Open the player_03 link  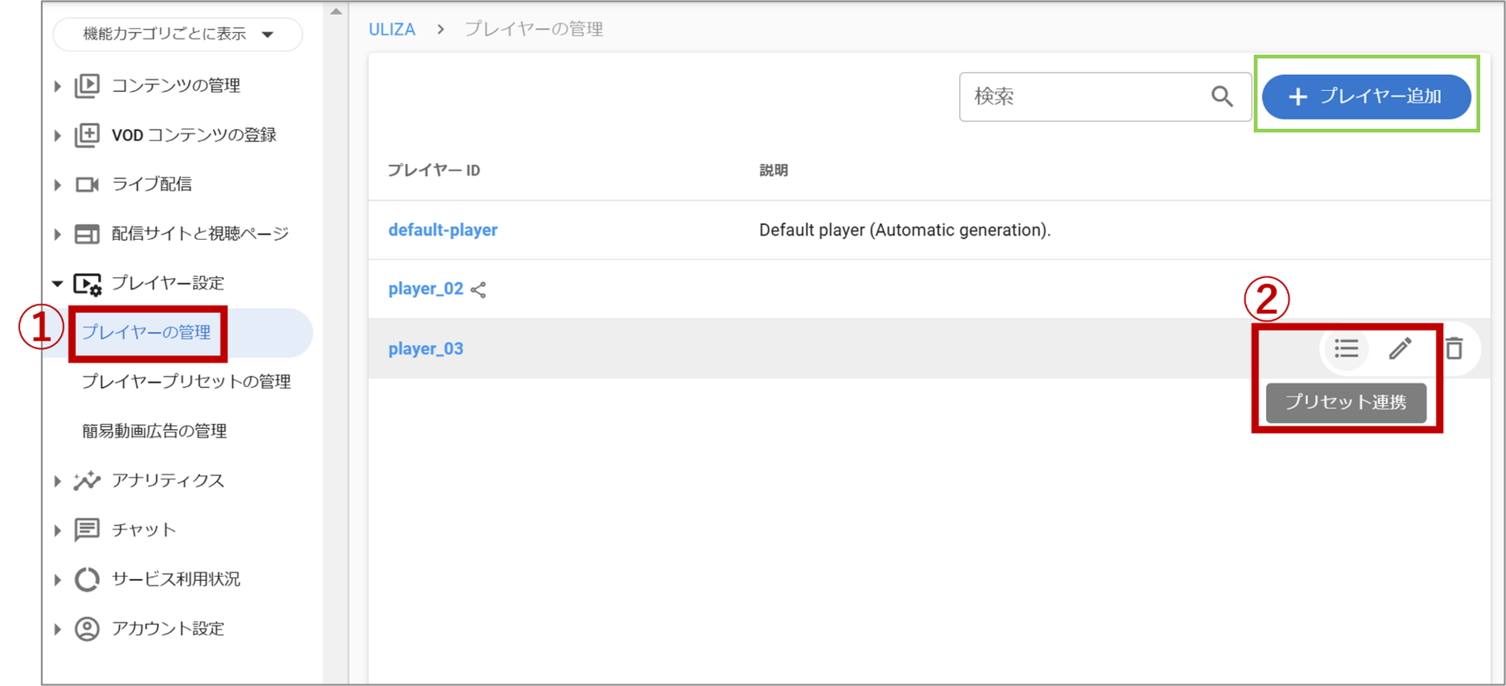coord(426,349)
